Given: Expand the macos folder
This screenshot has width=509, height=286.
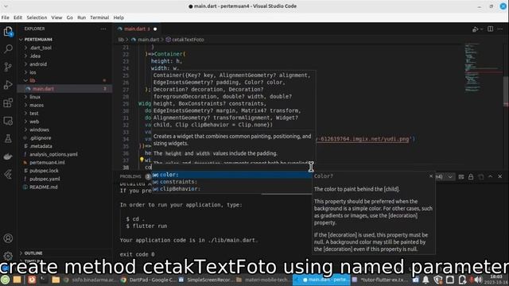Looking at the screenshot, I should click(x=64, y=105).
